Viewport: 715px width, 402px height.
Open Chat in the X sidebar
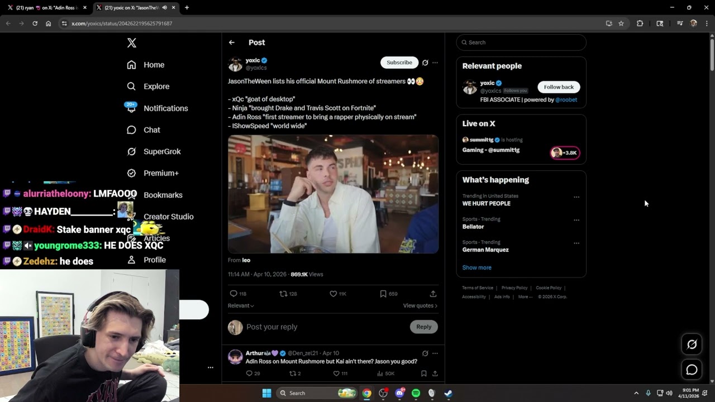144,130
